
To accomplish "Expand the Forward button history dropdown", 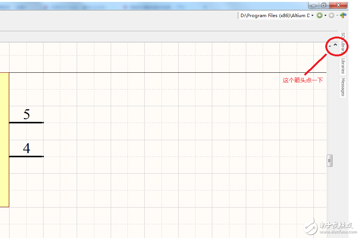I will point(337,15).
